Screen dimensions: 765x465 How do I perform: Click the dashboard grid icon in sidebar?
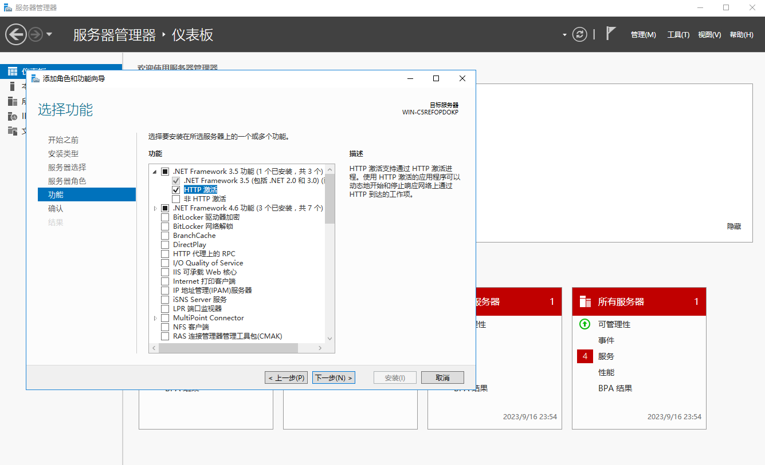pyautogui.click(x=13, y=71)
